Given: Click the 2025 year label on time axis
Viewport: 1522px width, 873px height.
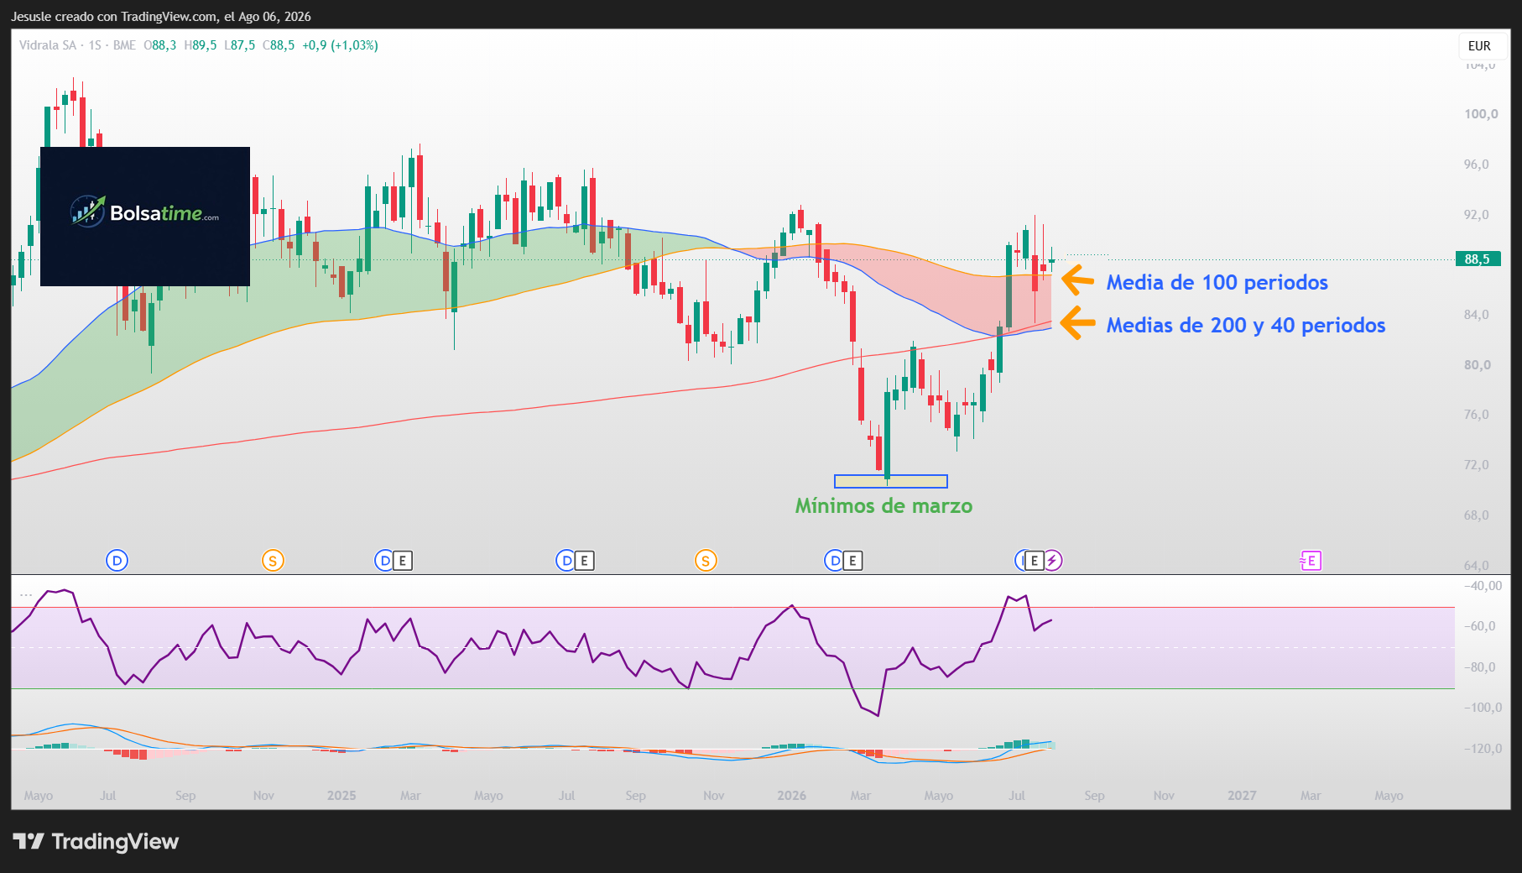Looking at the screenshot, I should 341,796.
